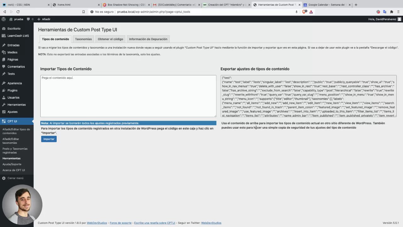The image size is (403, 227).
Task: Open Brave shields lion icon
Action: (304, 12)
